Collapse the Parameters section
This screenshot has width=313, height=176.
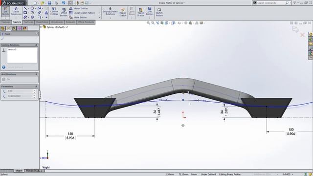(36, 87)
